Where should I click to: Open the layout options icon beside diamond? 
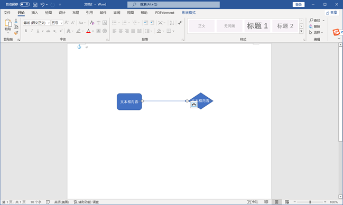(194, 105)
